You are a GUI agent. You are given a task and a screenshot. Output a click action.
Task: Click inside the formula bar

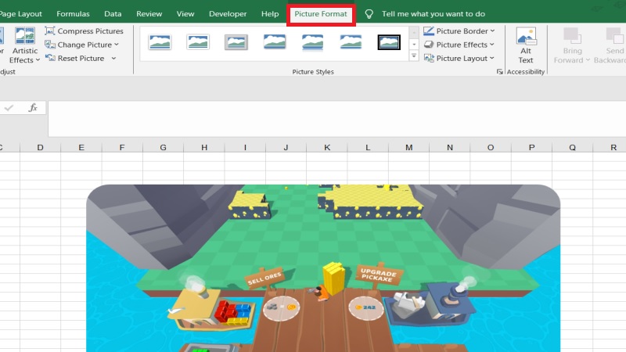337,119
